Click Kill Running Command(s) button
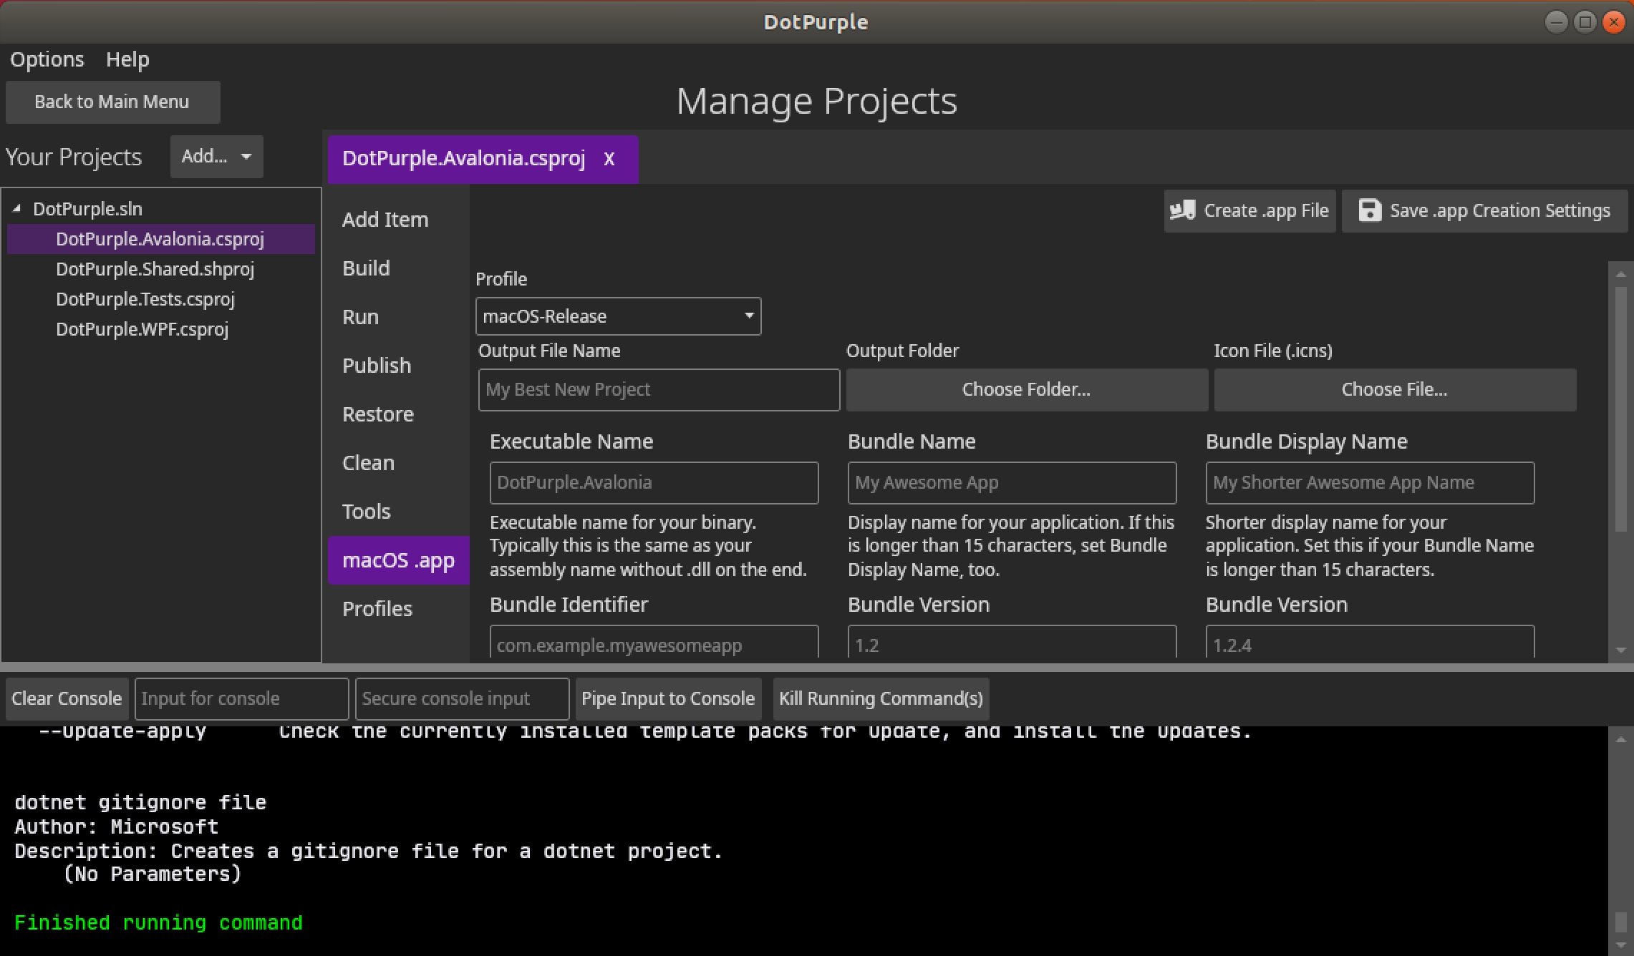Image resolution: width=1634 pixels, height=956 pixels. (881, 698)
